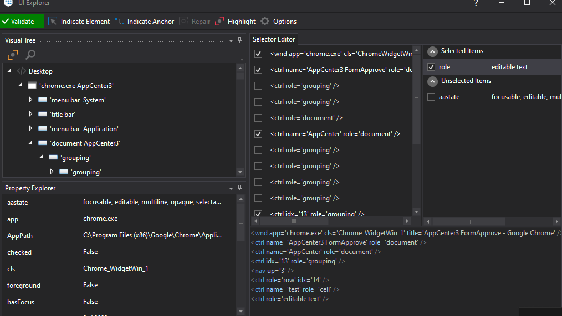Click the orange icon beside the Visual Tree magnifier
The image size is (562, 316).
point(13,55)
